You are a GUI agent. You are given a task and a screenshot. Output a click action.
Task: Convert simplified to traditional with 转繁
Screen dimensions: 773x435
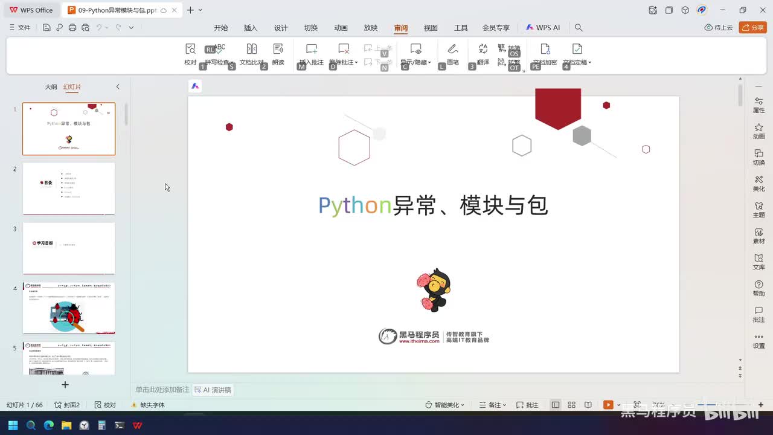[x=509, y=62]
